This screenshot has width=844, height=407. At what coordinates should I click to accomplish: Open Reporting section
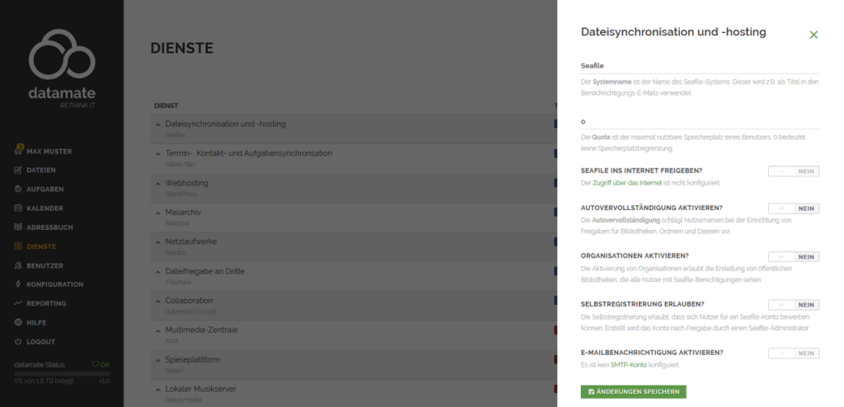coord(46,304)
